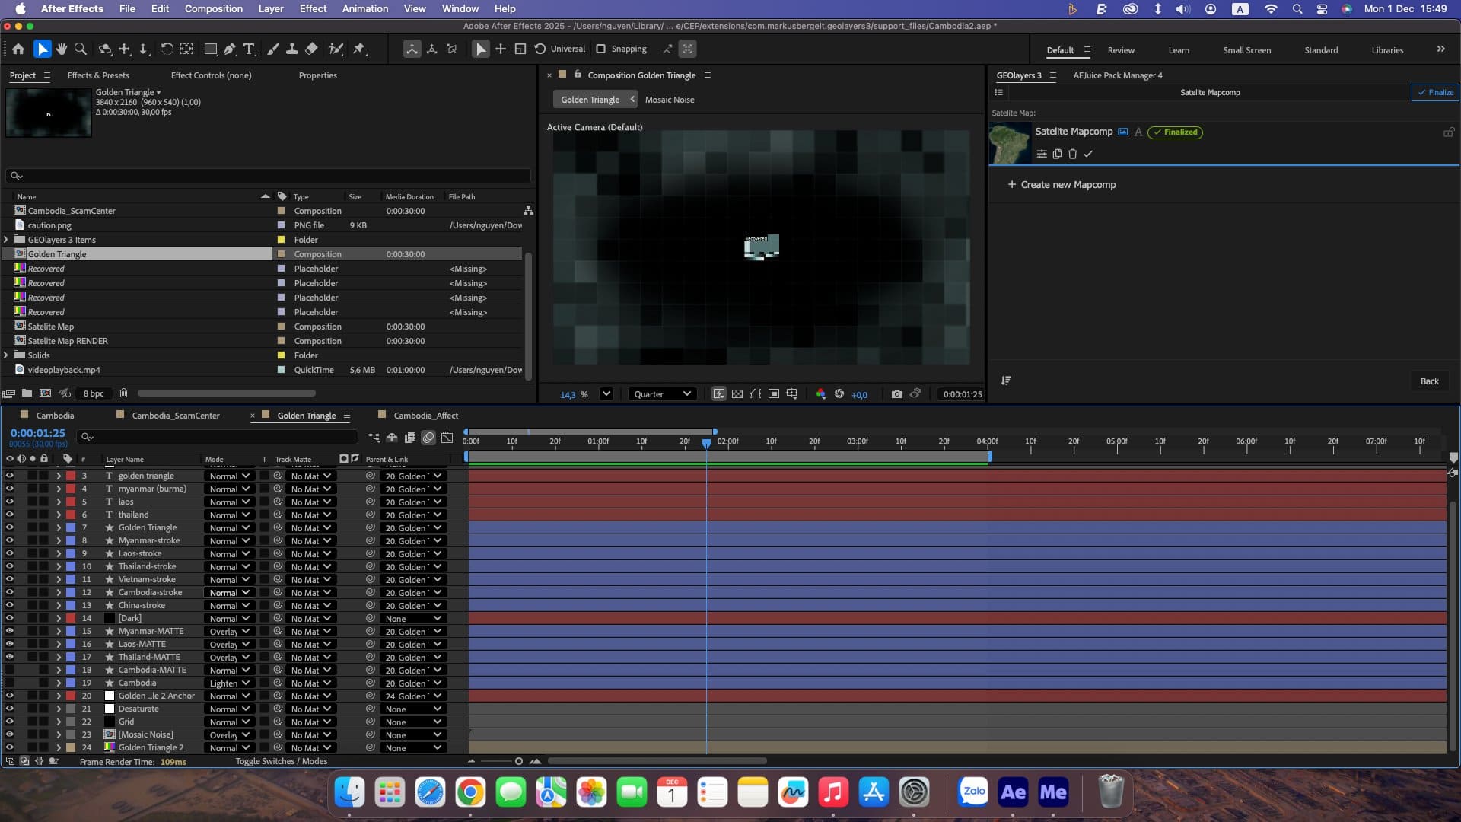
Task: Open the Animation menu
Action: tap(364, 8)
